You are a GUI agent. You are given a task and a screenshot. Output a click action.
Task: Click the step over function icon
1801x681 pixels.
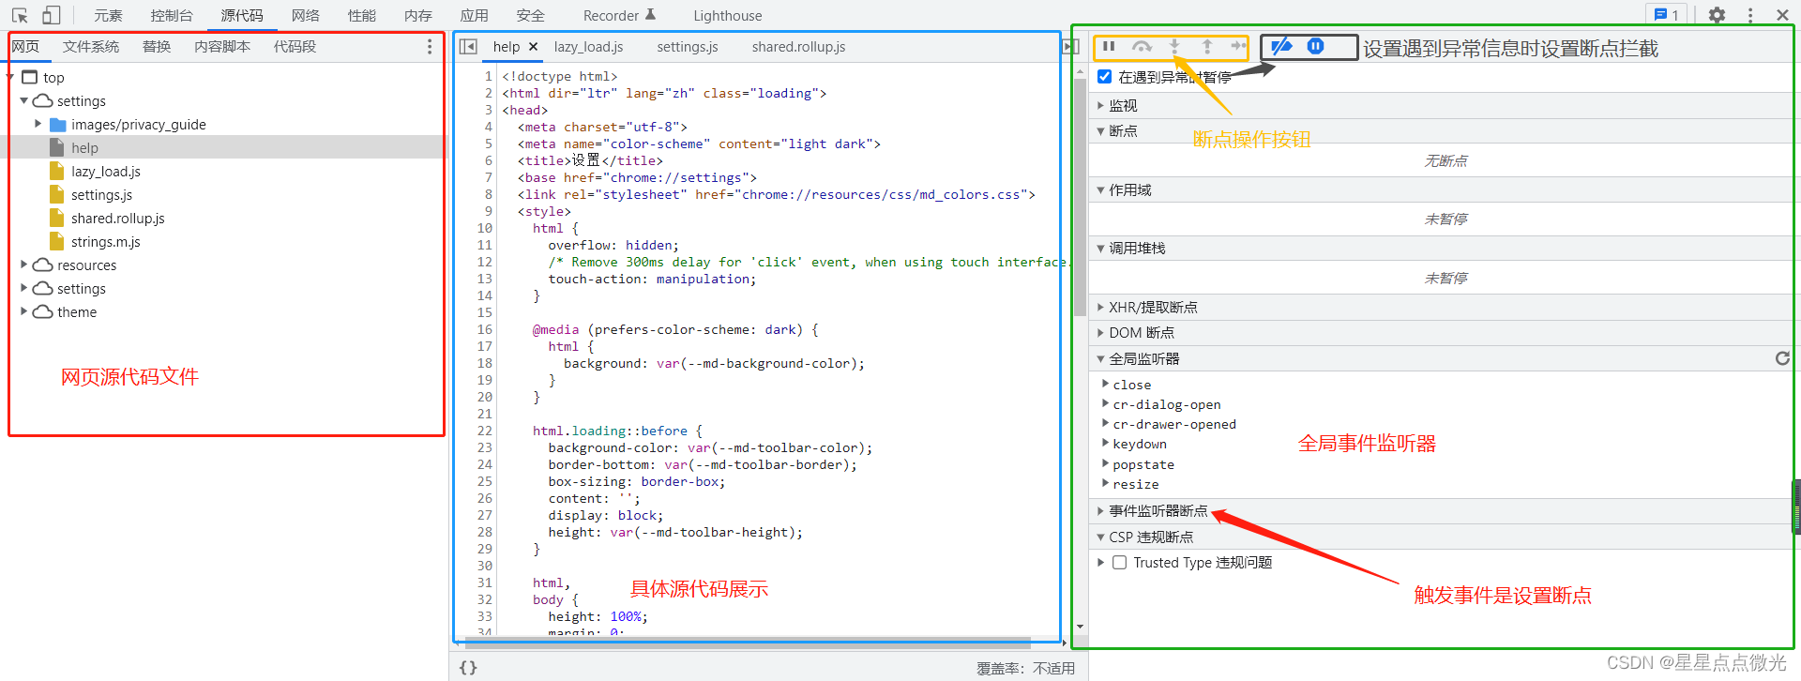(1142, 46)
